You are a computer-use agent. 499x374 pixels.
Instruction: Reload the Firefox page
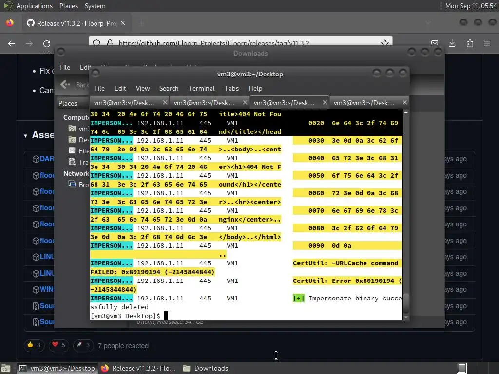click(x=47, y=43)
